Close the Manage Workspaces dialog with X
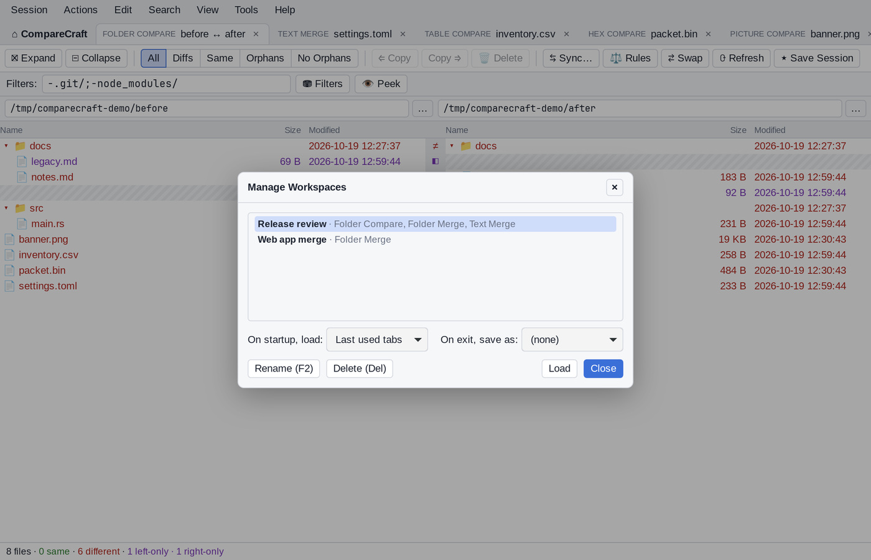 click(615, 187)
